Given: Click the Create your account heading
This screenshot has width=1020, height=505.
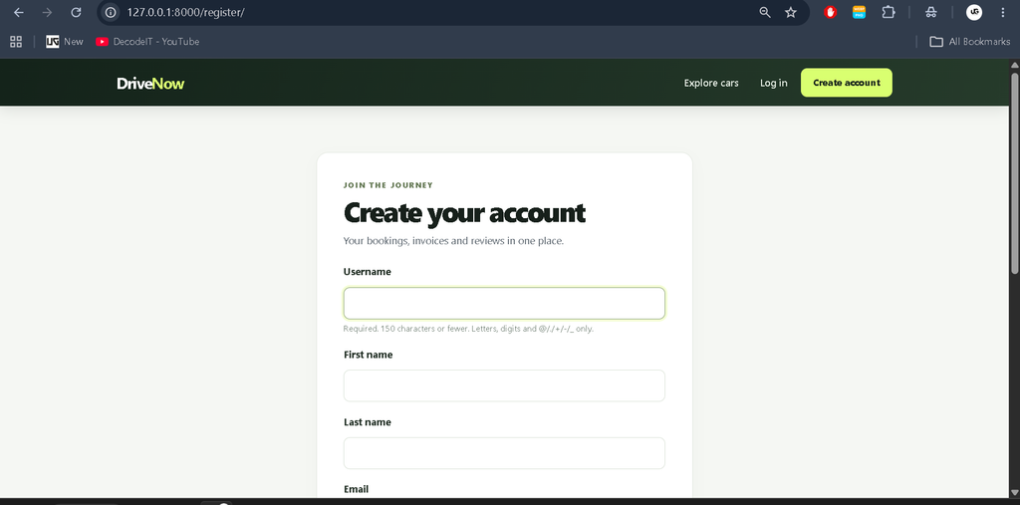Looking at the screenshot, I should pyautogui.click(x=464, y=213).
